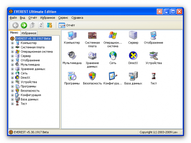The image size is (191, 143).
Task: Expand the Мультимедиа tree node
Action: click(12, 65)
